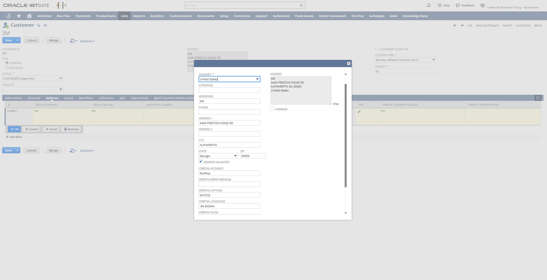Select the Company radio button
Image resolution: width=547 pixels, height=280 pixels.
(7, 63)
